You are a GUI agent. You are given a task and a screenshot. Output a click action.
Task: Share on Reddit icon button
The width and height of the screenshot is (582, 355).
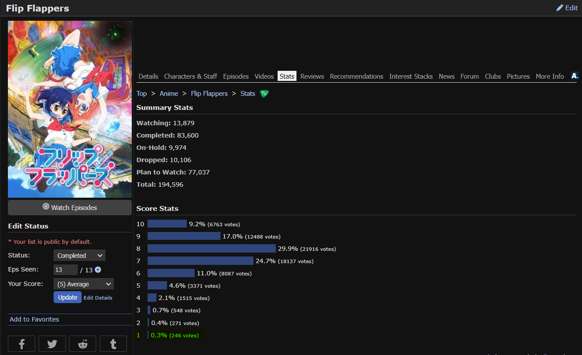click(83, 344)
